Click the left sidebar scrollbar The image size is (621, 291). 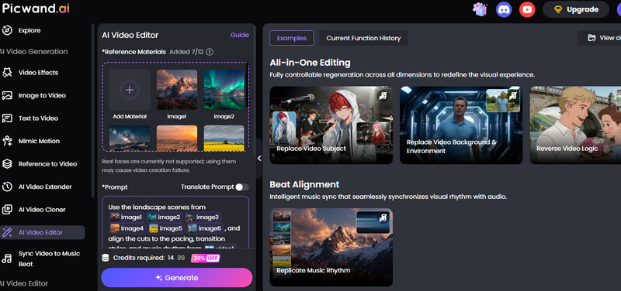93,111
